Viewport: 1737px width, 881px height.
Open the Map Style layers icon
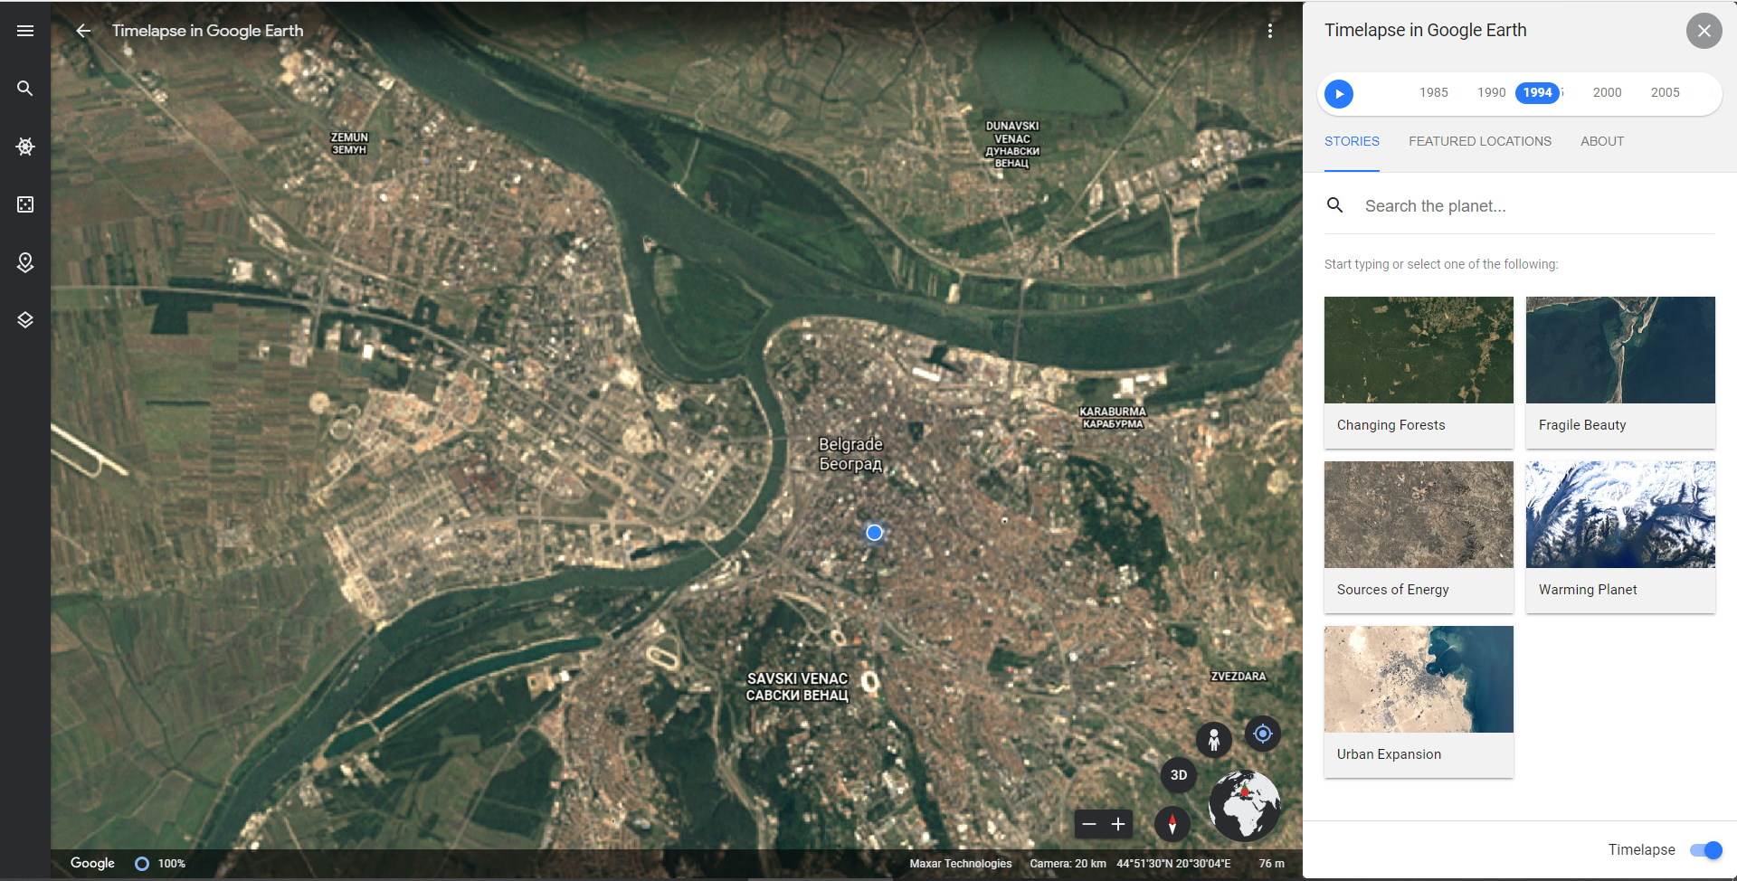point(24,318)
